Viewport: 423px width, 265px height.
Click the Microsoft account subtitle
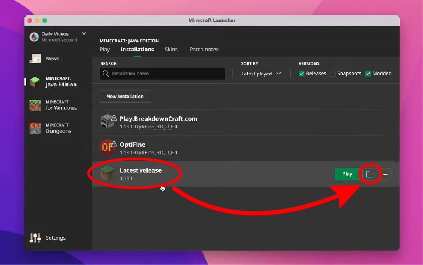60,40
